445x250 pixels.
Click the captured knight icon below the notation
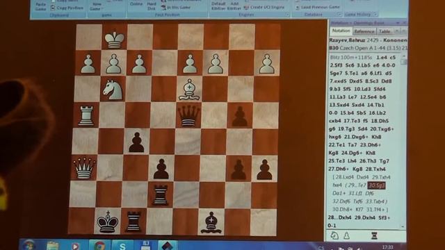coord(334,235)
